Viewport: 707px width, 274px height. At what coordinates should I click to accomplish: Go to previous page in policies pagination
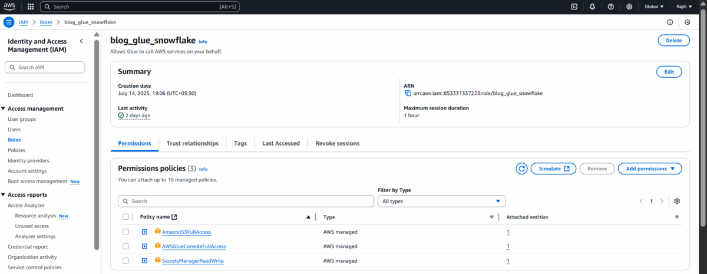pyautogui.click(x=641, y=201)
